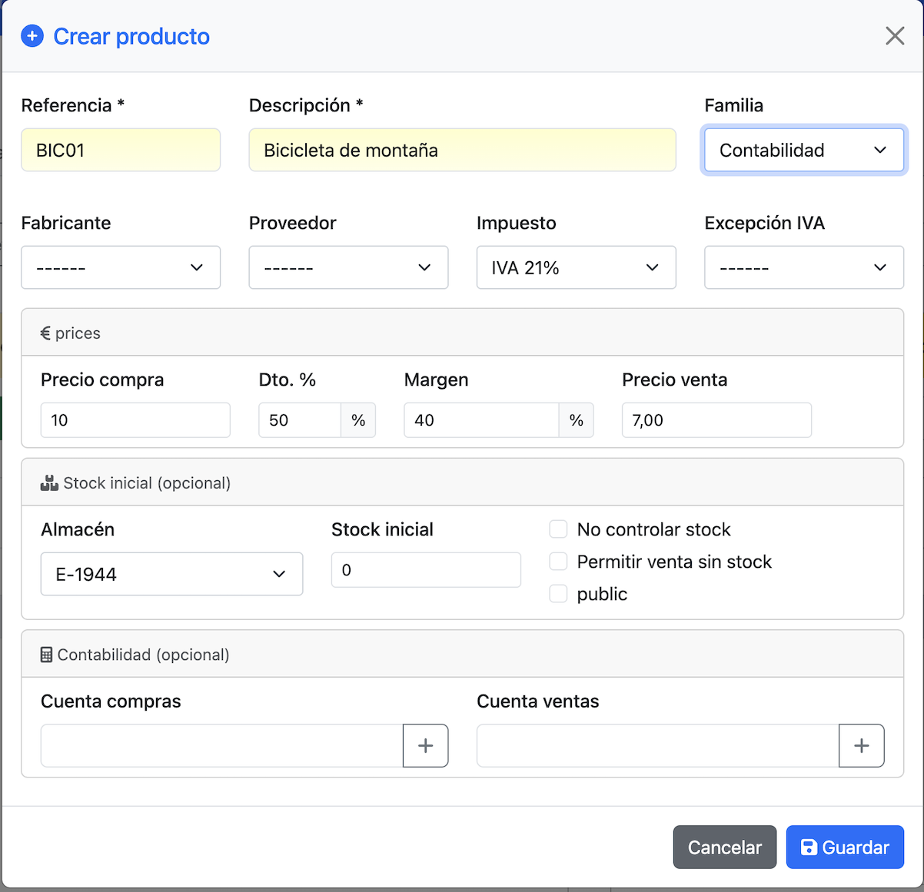
Task: Open the Fabricante dropdown
Action: [x=121, y=267]
